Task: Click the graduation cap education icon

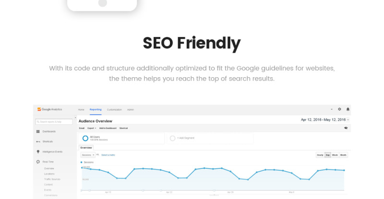Action: [x=346, y=128]
